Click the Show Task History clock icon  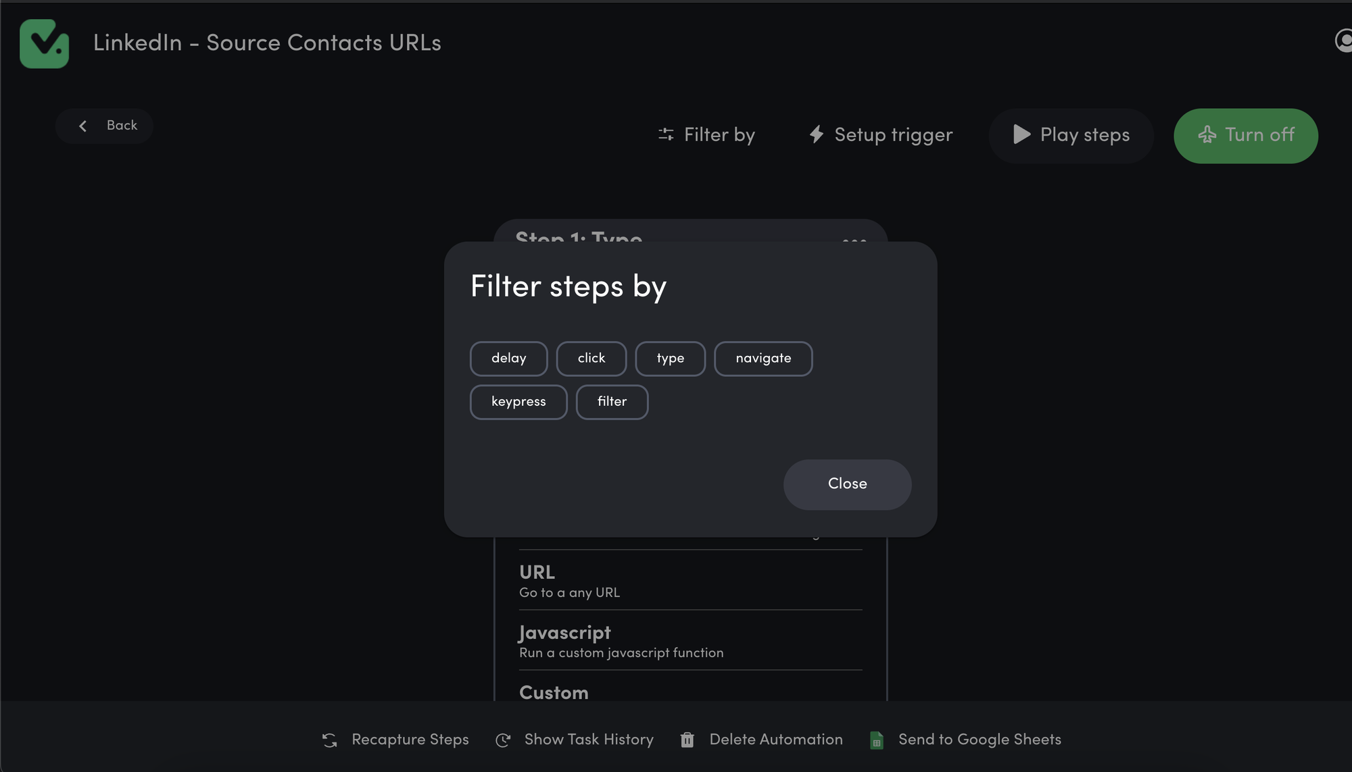click(x=502, y=740)
